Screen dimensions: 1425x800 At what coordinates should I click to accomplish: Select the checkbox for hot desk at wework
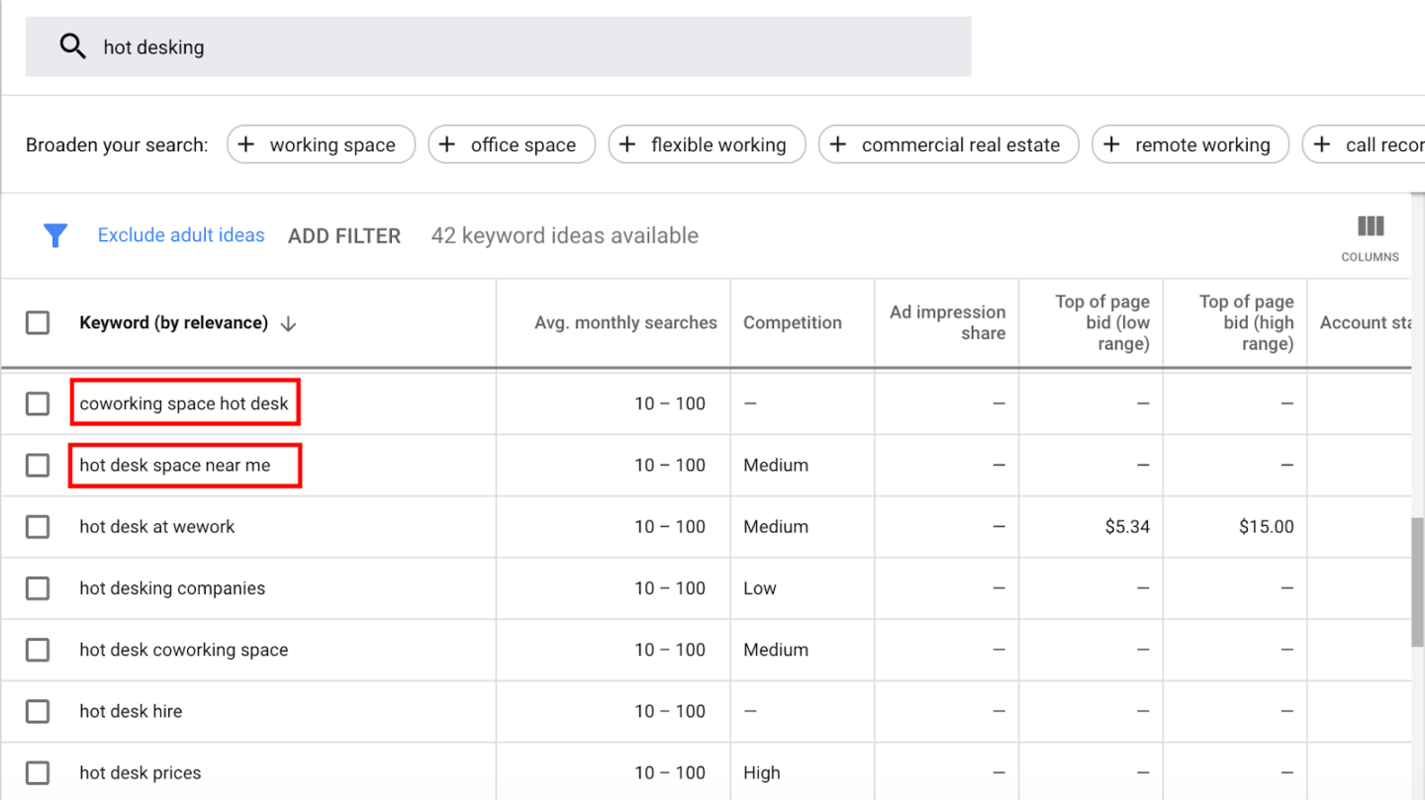37,526
